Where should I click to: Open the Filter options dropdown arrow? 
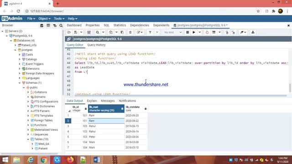(x=157, y=32)
